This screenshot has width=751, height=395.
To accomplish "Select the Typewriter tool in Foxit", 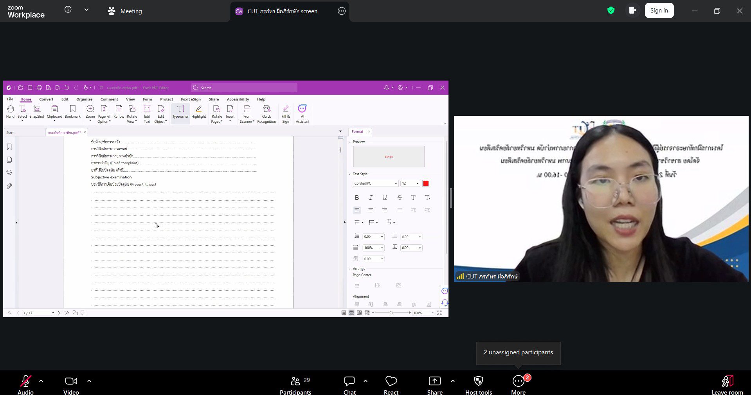I will tap(180, 112).
